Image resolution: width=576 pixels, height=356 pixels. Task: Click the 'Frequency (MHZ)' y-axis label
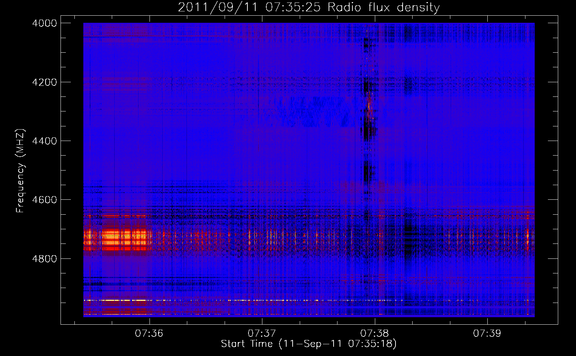[x=21, y=171]
